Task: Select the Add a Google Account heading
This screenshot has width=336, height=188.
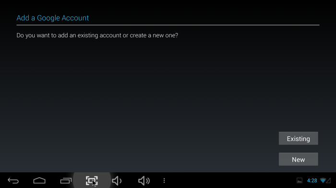Action: 53,18
